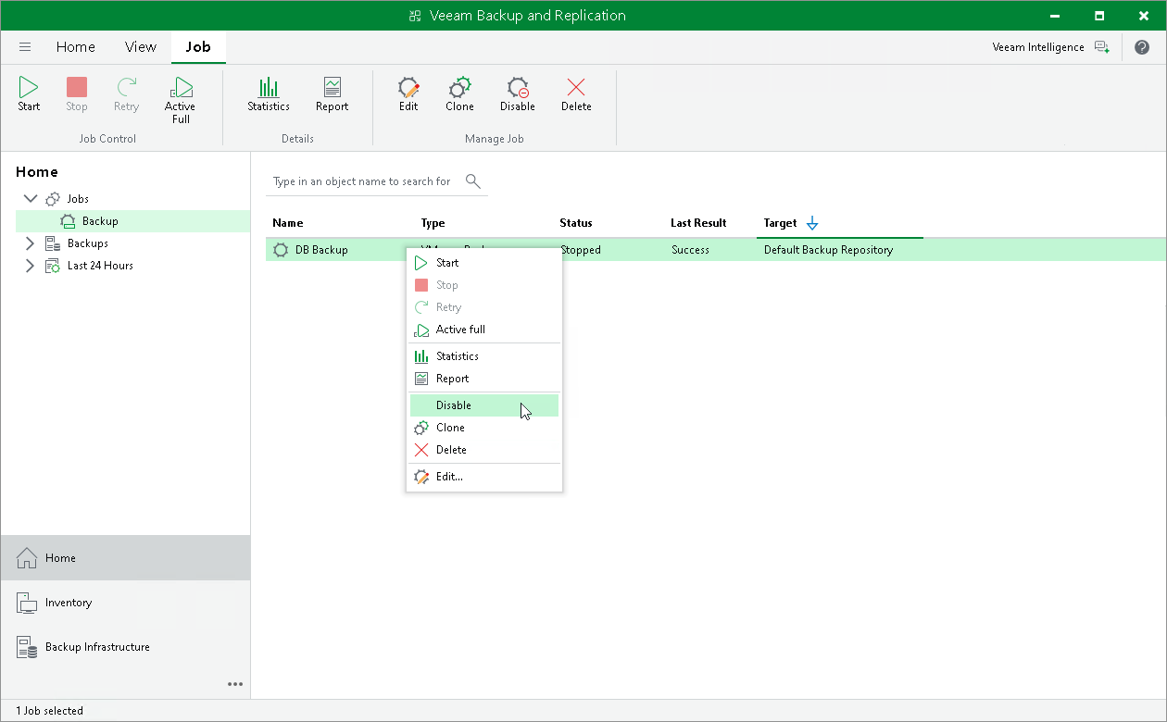Viewport: 1167px width, 722px height.
Task: Sort by the Name column header
Action: pyautogui.click(x=288, y=223)
